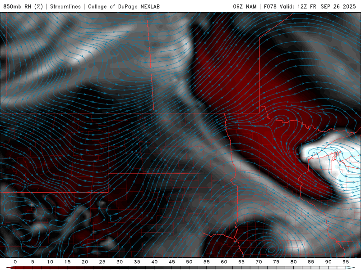Click the "12Z FRI SEP 26 2025" valid time

(327, 6)
